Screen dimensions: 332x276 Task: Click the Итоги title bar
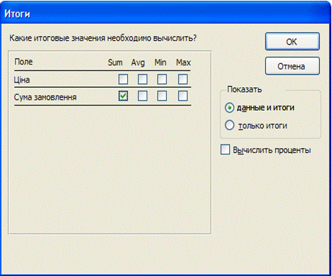coord(165,14)
